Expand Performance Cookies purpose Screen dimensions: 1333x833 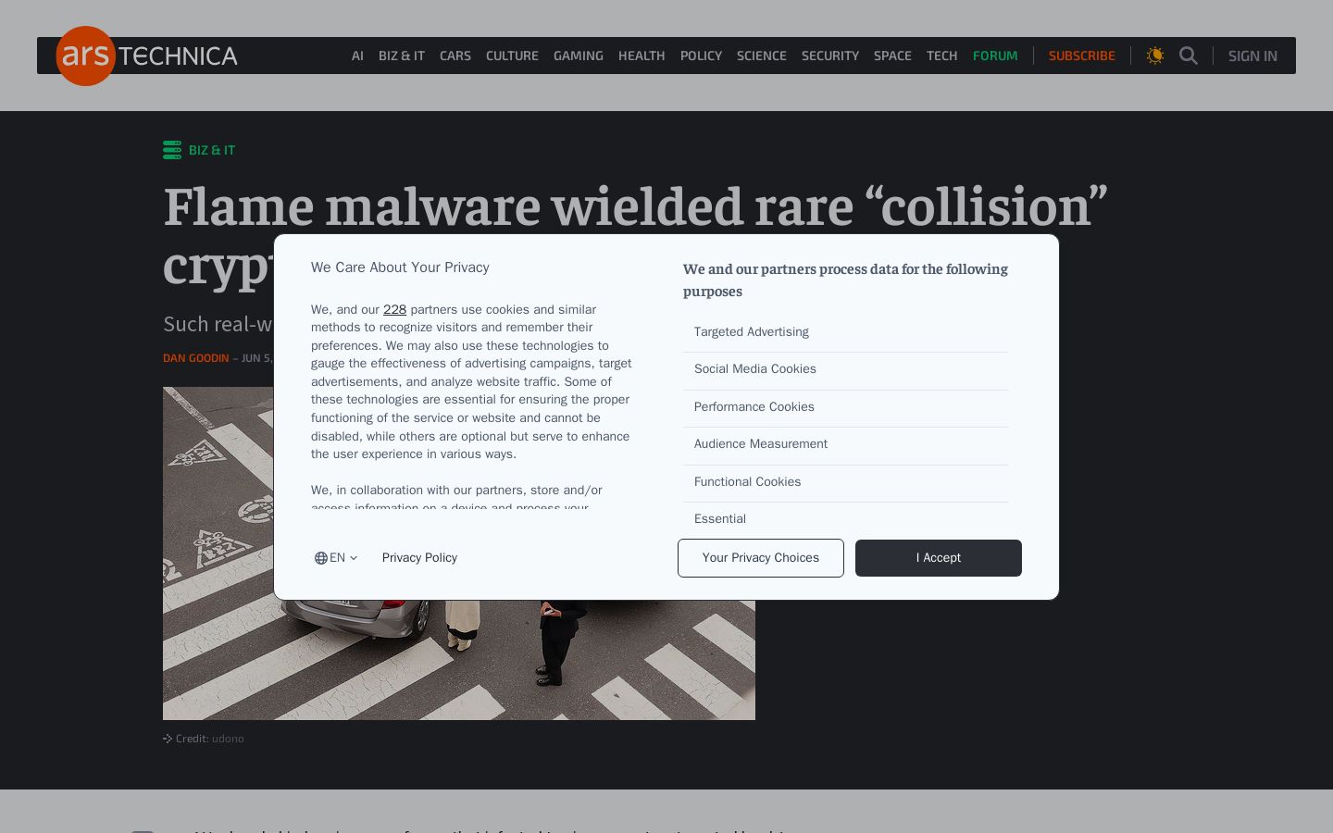pos(845,408)
